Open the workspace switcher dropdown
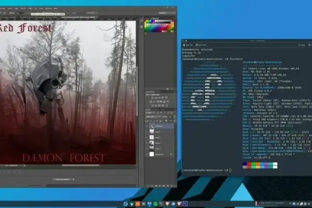The width and height of the screenshot is (312, 208). pyautogui.click(x=167, y=13)
